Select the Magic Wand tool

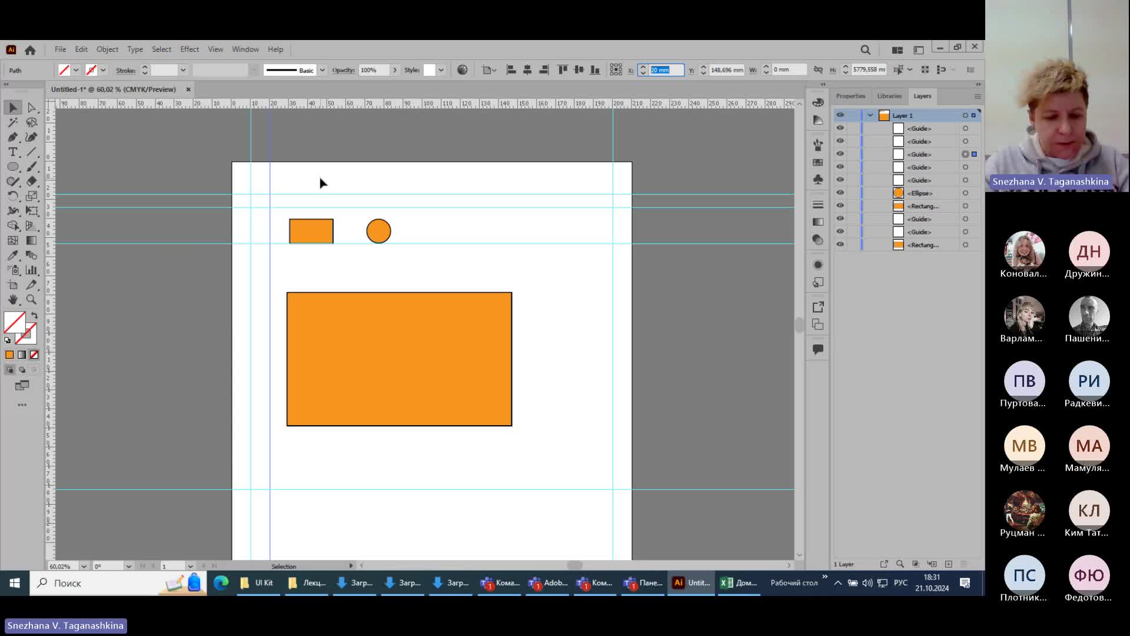coord(13,122)
